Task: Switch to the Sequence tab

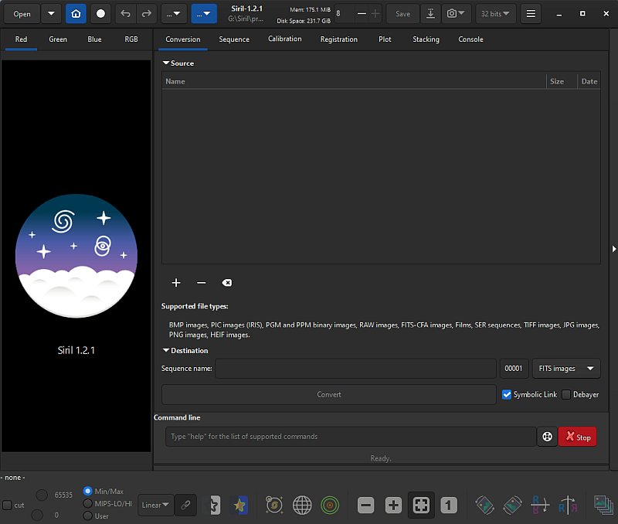Action: 234,39
